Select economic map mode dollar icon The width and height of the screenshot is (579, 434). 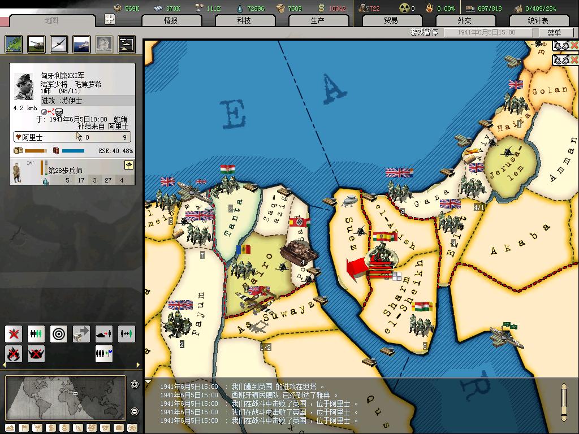[x=51, y=428]
